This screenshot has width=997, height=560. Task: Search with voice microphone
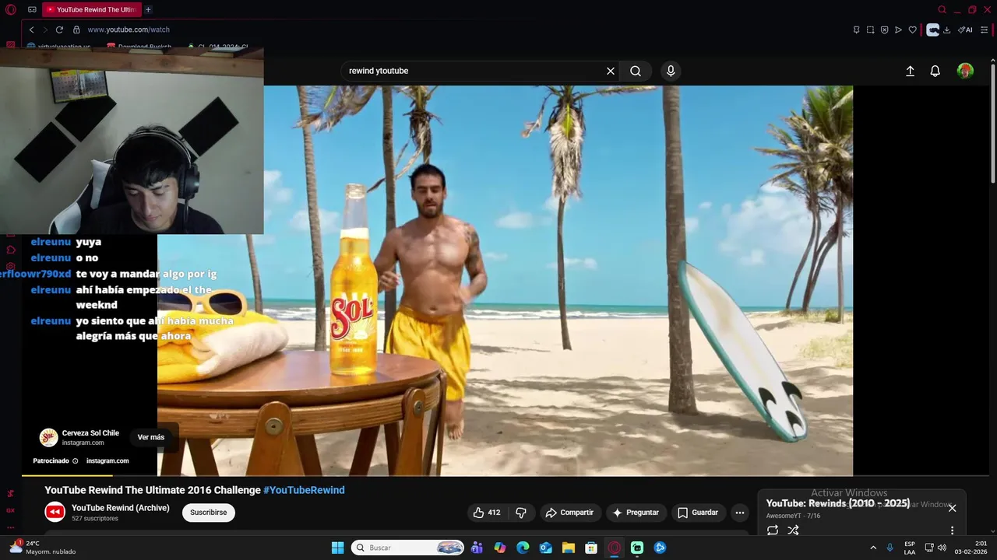671,71
